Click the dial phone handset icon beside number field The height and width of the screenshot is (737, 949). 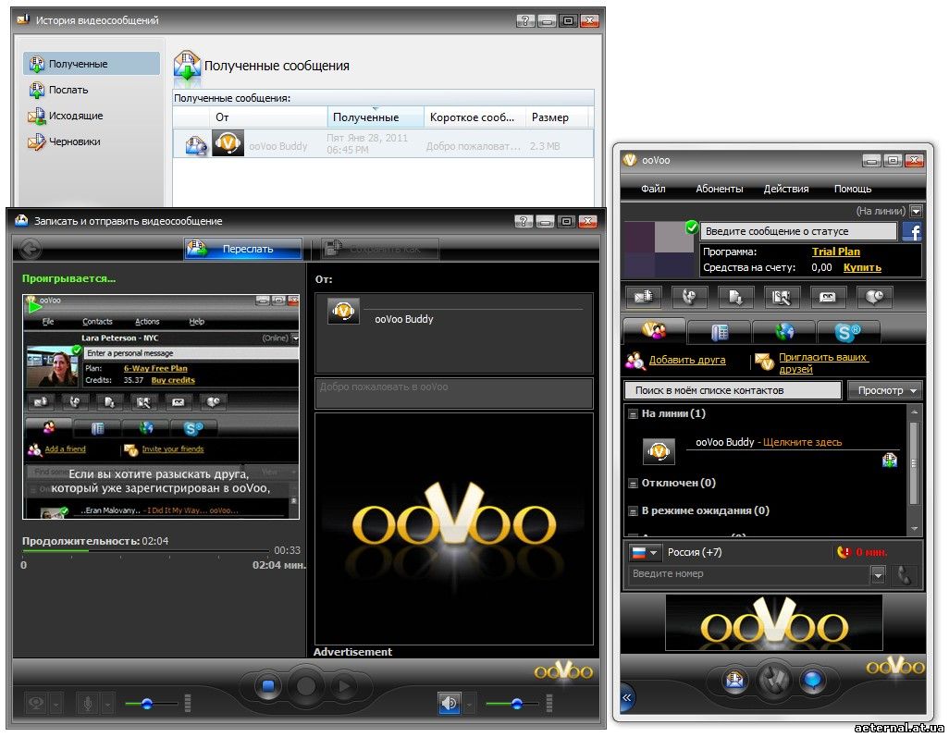(x=905, y=575)
